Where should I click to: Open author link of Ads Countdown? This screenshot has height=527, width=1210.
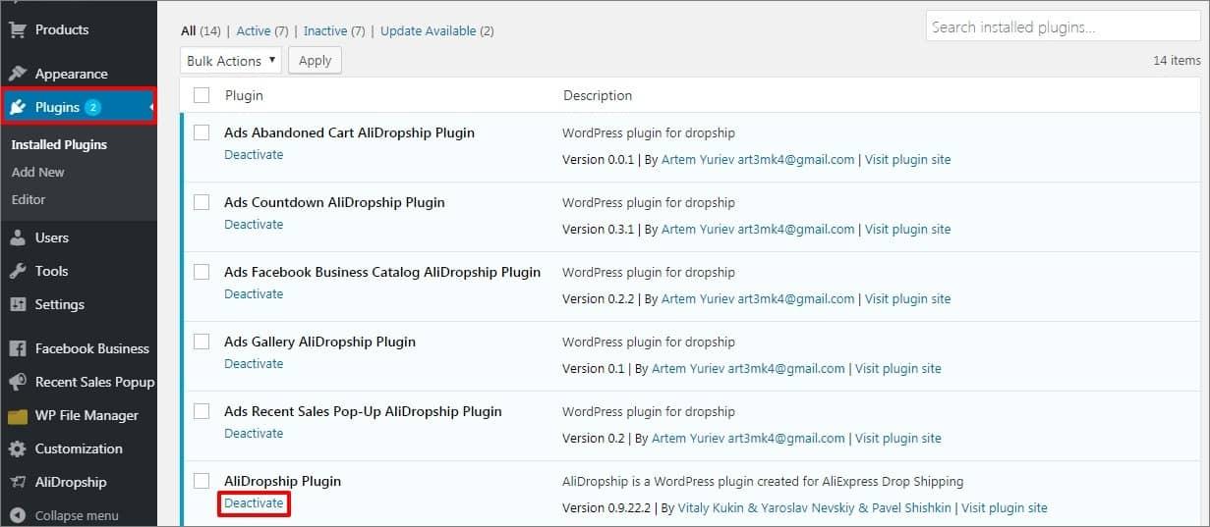coord(758,229)
